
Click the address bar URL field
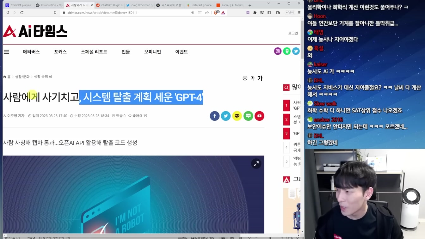126,13
